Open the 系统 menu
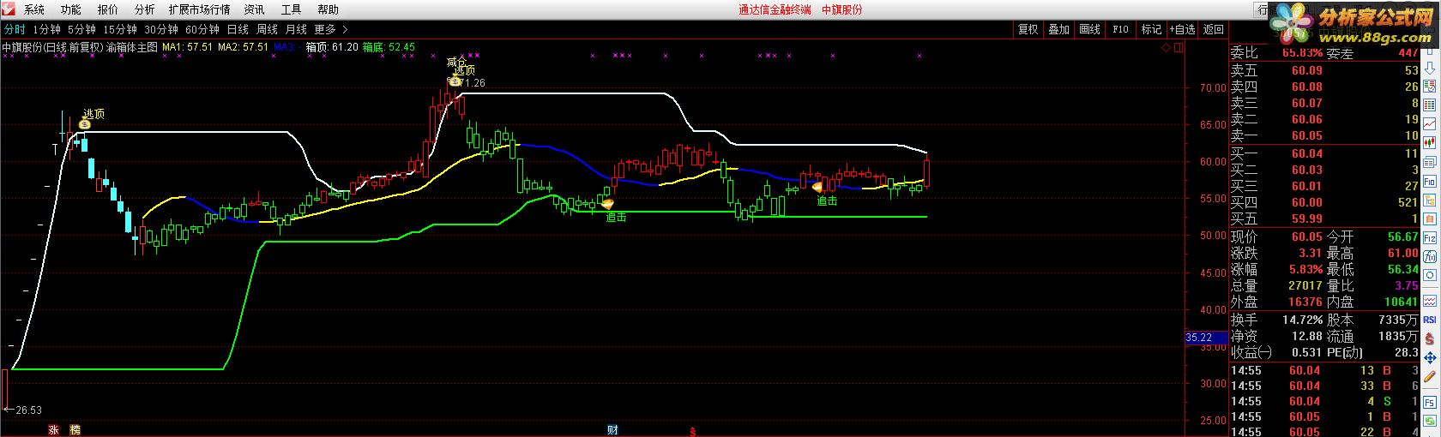This screenshot has height=437, width=1441. (x=34, y=9)
